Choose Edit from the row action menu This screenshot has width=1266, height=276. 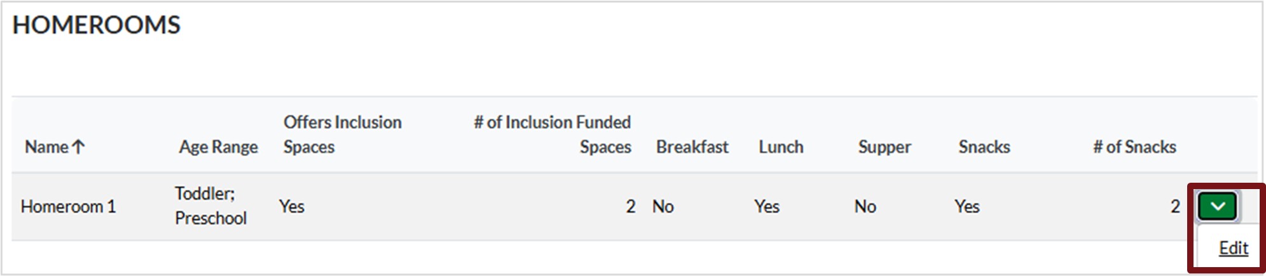(x=1233, y=248)
